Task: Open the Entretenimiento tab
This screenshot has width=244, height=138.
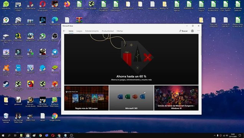Action: click(x=92, y=31)
